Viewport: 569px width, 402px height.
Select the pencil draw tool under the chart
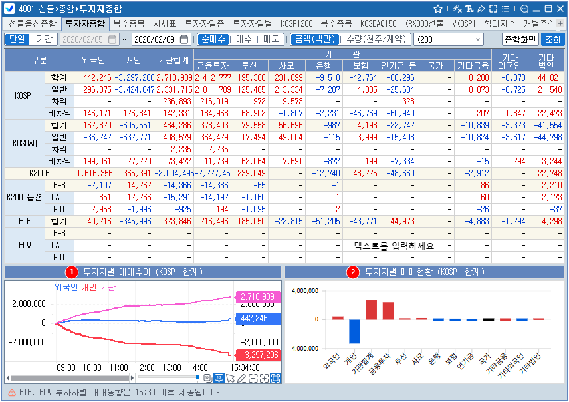coord(242,379)
